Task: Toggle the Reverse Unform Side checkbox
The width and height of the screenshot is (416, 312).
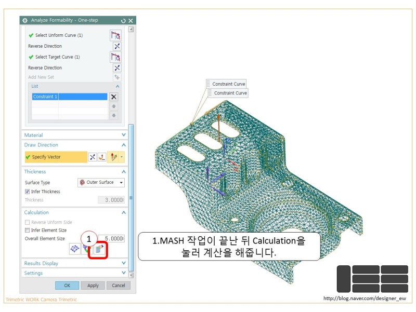Action: 27,222
